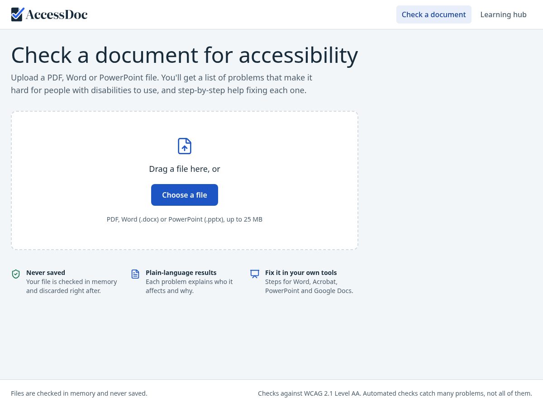The height and width of the screenshot is (407, 543).
Task: Click 'Steps for Word, Acrobat' description text
Action: [x=309, y=286]
